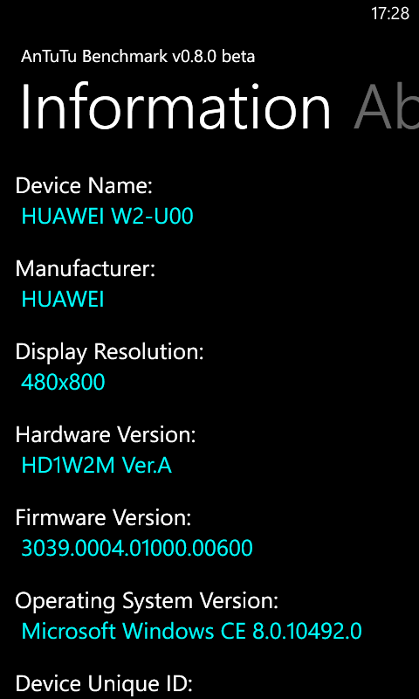Tap the AnTuTu Benchmark v0.8.0 beta title

(x=138, y=57)
